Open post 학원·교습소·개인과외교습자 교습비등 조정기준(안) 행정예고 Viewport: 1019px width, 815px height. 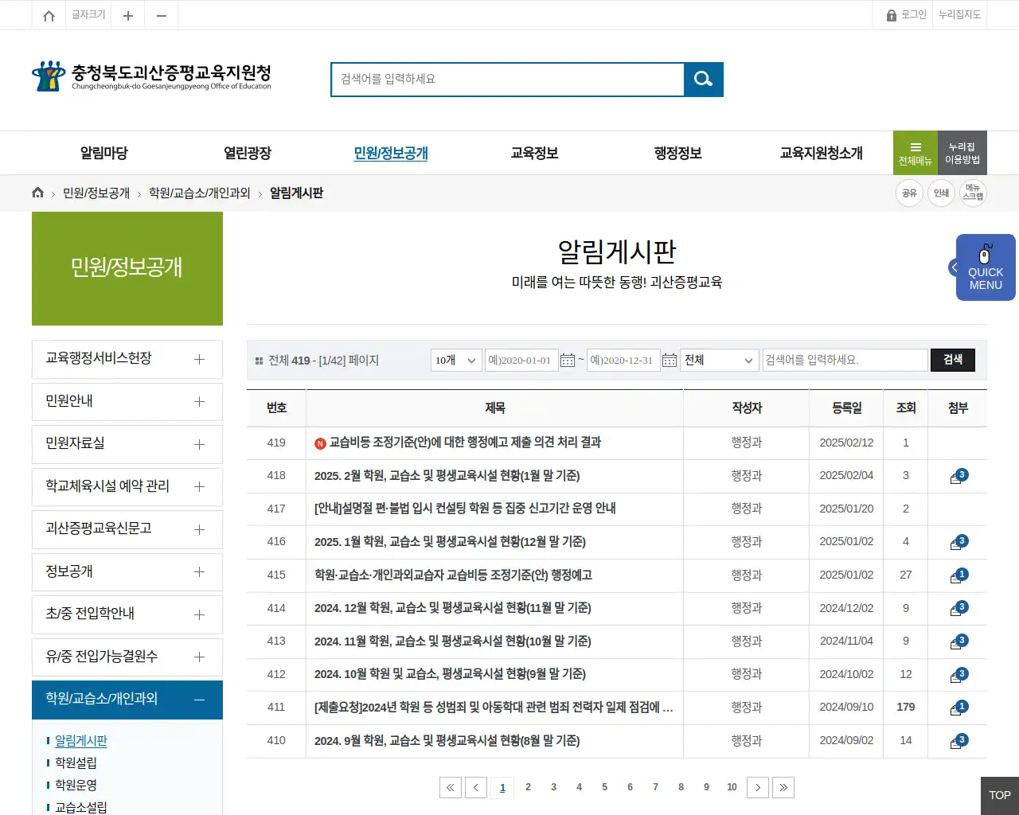(453, 575)
